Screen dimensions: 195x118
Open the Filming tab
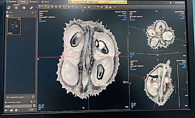pyautogui.click(x=46, y=1)
